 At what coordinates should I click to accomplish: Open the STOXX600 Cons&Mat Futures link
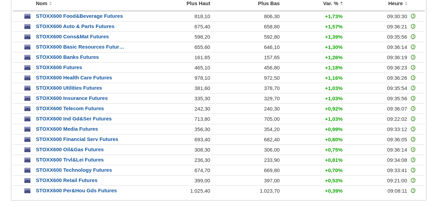72,37
